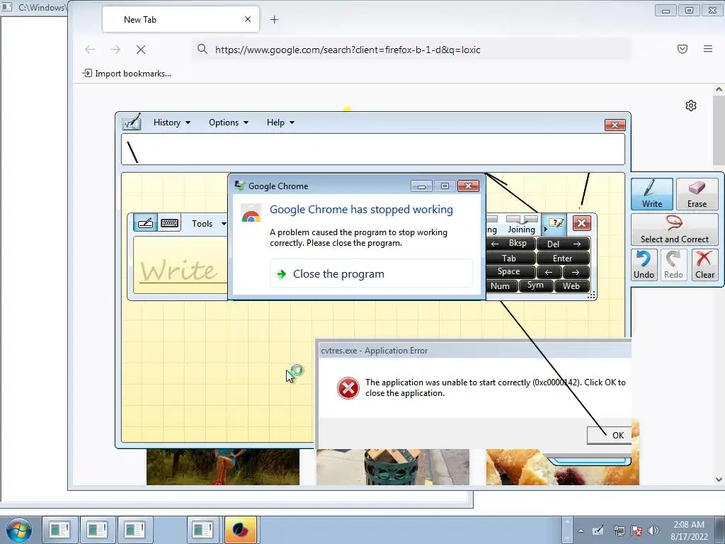Viewport: 725px width, 544px height.
Task: Switch Tablet Input Panel to touch keyboard mode
Action: point(169,223)
